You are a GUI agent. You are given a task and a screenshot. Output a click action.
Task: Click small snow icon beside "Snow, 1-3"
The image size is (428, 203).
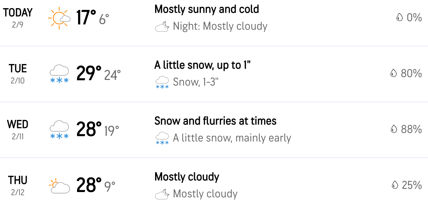click(x=162, y=82)
